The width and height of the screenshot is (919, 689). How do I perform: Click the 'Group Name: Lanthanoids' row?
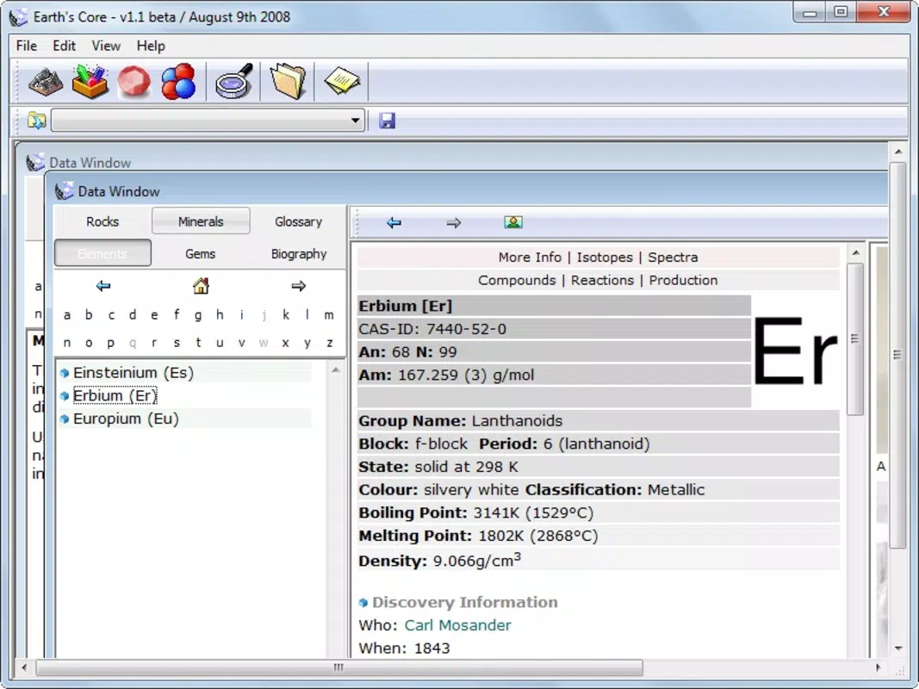[598, 420]
